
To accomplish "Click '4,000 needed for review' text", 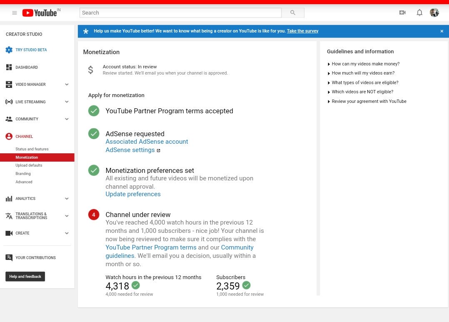I will click(x=129, y=294).
